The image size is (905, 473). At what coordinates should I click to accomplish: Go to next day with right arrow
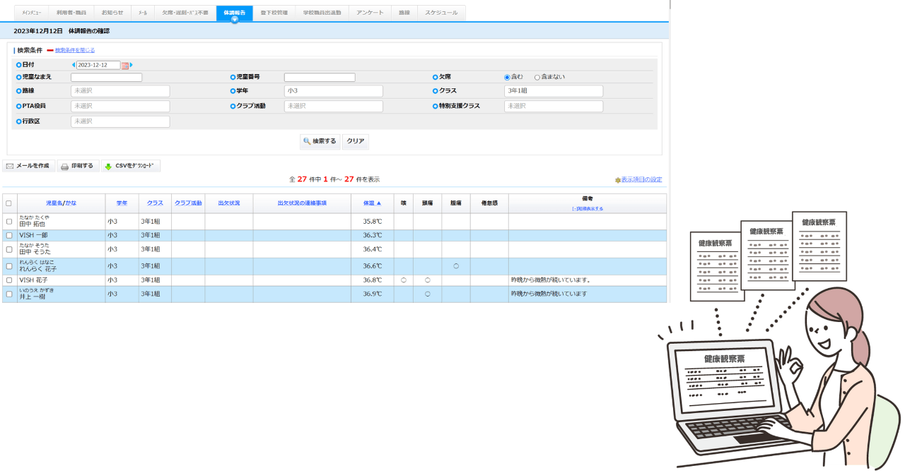pyautogui.click(x=132, y=65)
